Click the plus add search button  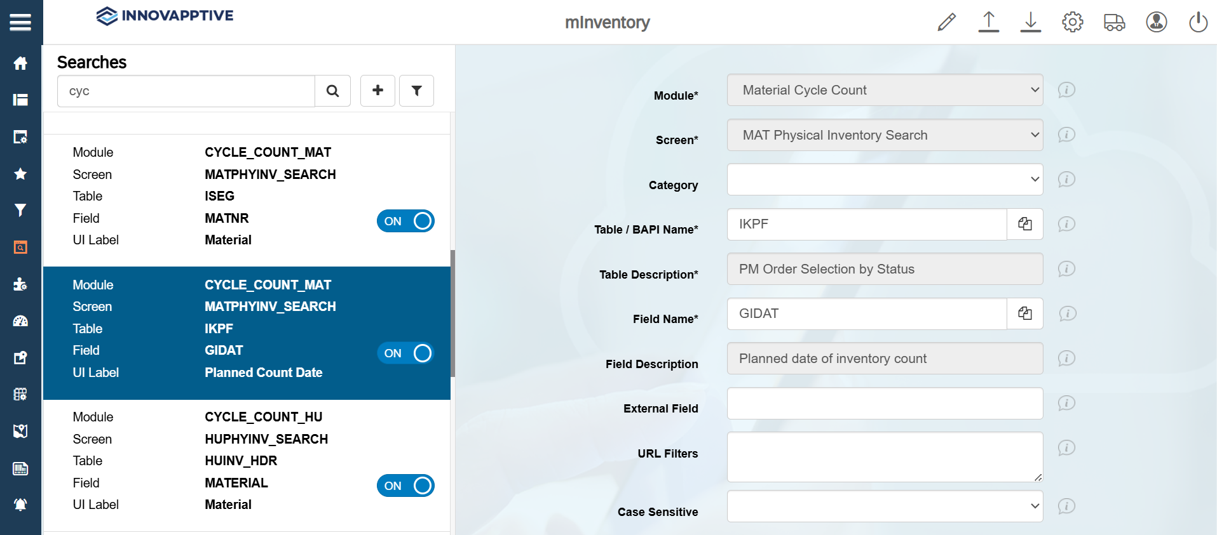[x=377, y=91]
